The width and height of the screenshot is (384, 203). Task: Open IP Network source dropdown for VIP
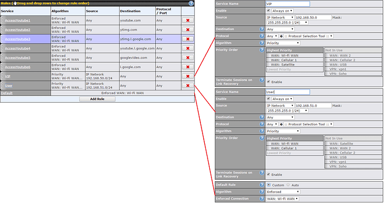(280, 18)
